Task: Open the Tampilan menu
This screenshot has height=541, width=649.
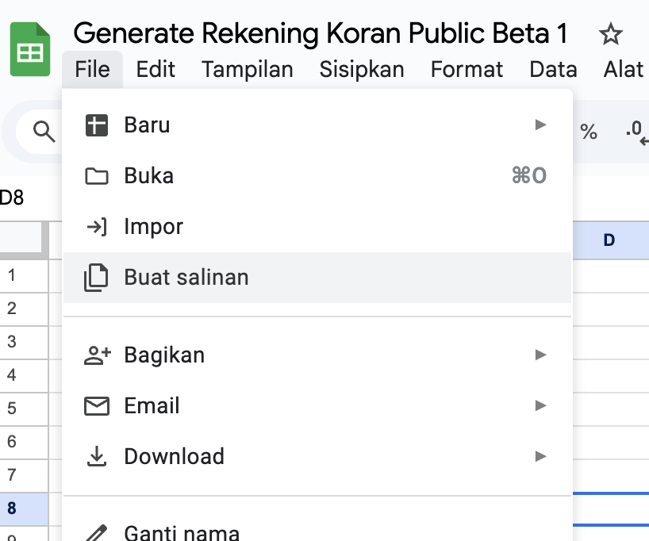Action: pos(248,69)
